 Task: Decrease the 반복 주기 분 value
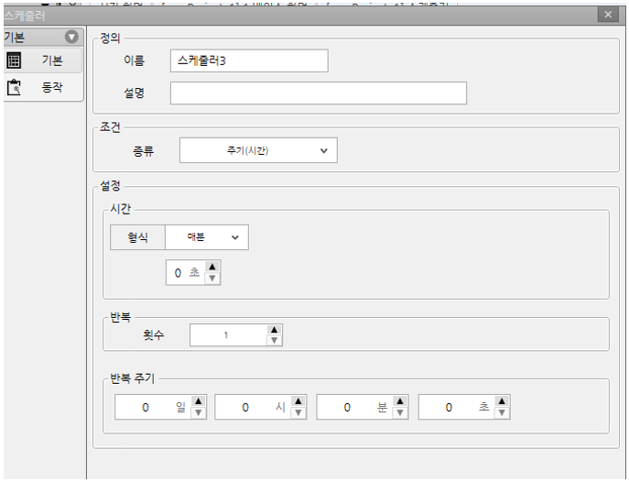click(400, 413)
